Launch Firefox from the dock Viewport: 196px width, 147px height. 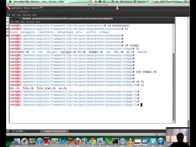[78, 141]
